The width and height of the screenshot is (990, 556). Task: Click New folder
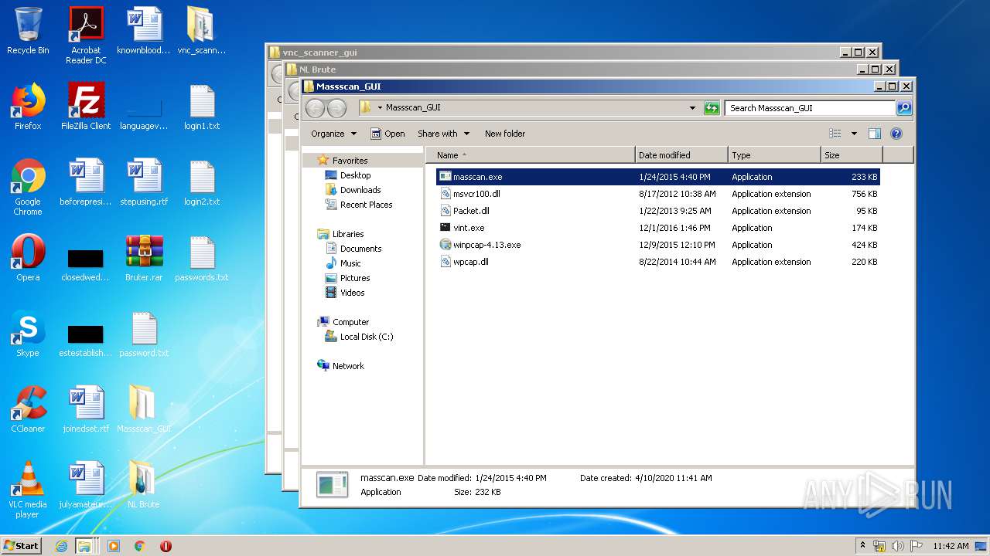(505, 134)
